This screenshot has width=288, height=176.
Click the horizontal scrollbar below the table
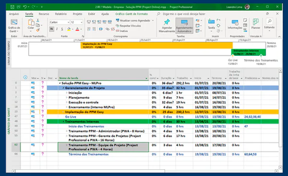tap(90, 171)
